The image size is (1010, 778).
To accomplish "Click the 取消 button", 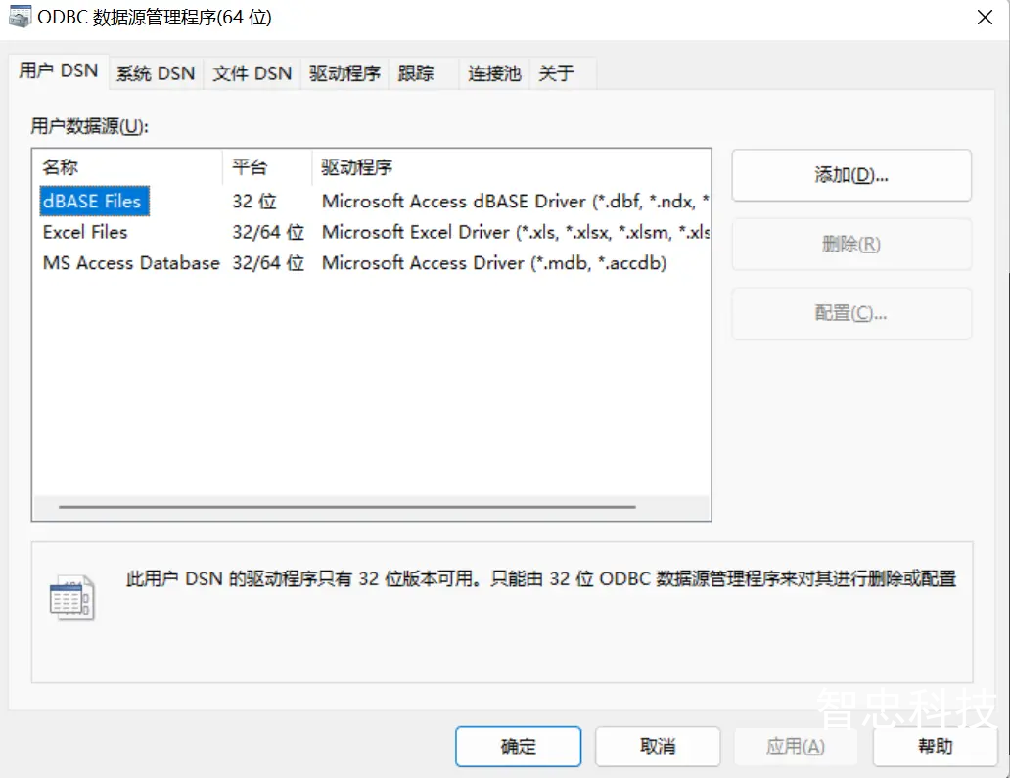I will pyautogui.click(x=658, y=747).
